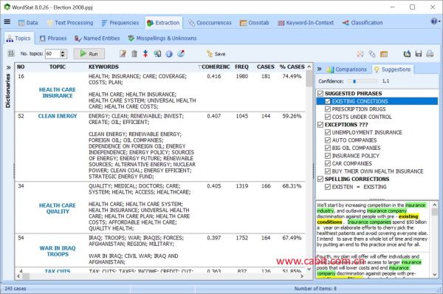The width and height of the screenshot is (443, 294).
Task: Click the rename topic pencil icon
Action: coord(123,54)
